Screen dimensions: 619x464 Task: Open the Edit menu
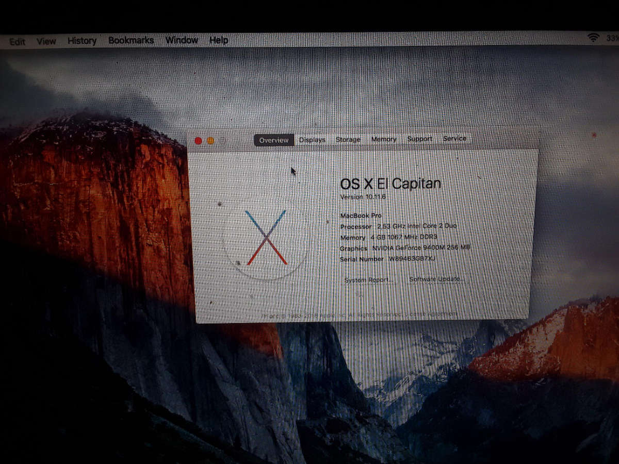pyautogui.click(x=18, y=41)
